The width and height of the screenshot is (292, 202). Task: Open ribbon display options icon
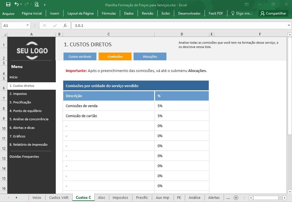click(x=247, y=4)
